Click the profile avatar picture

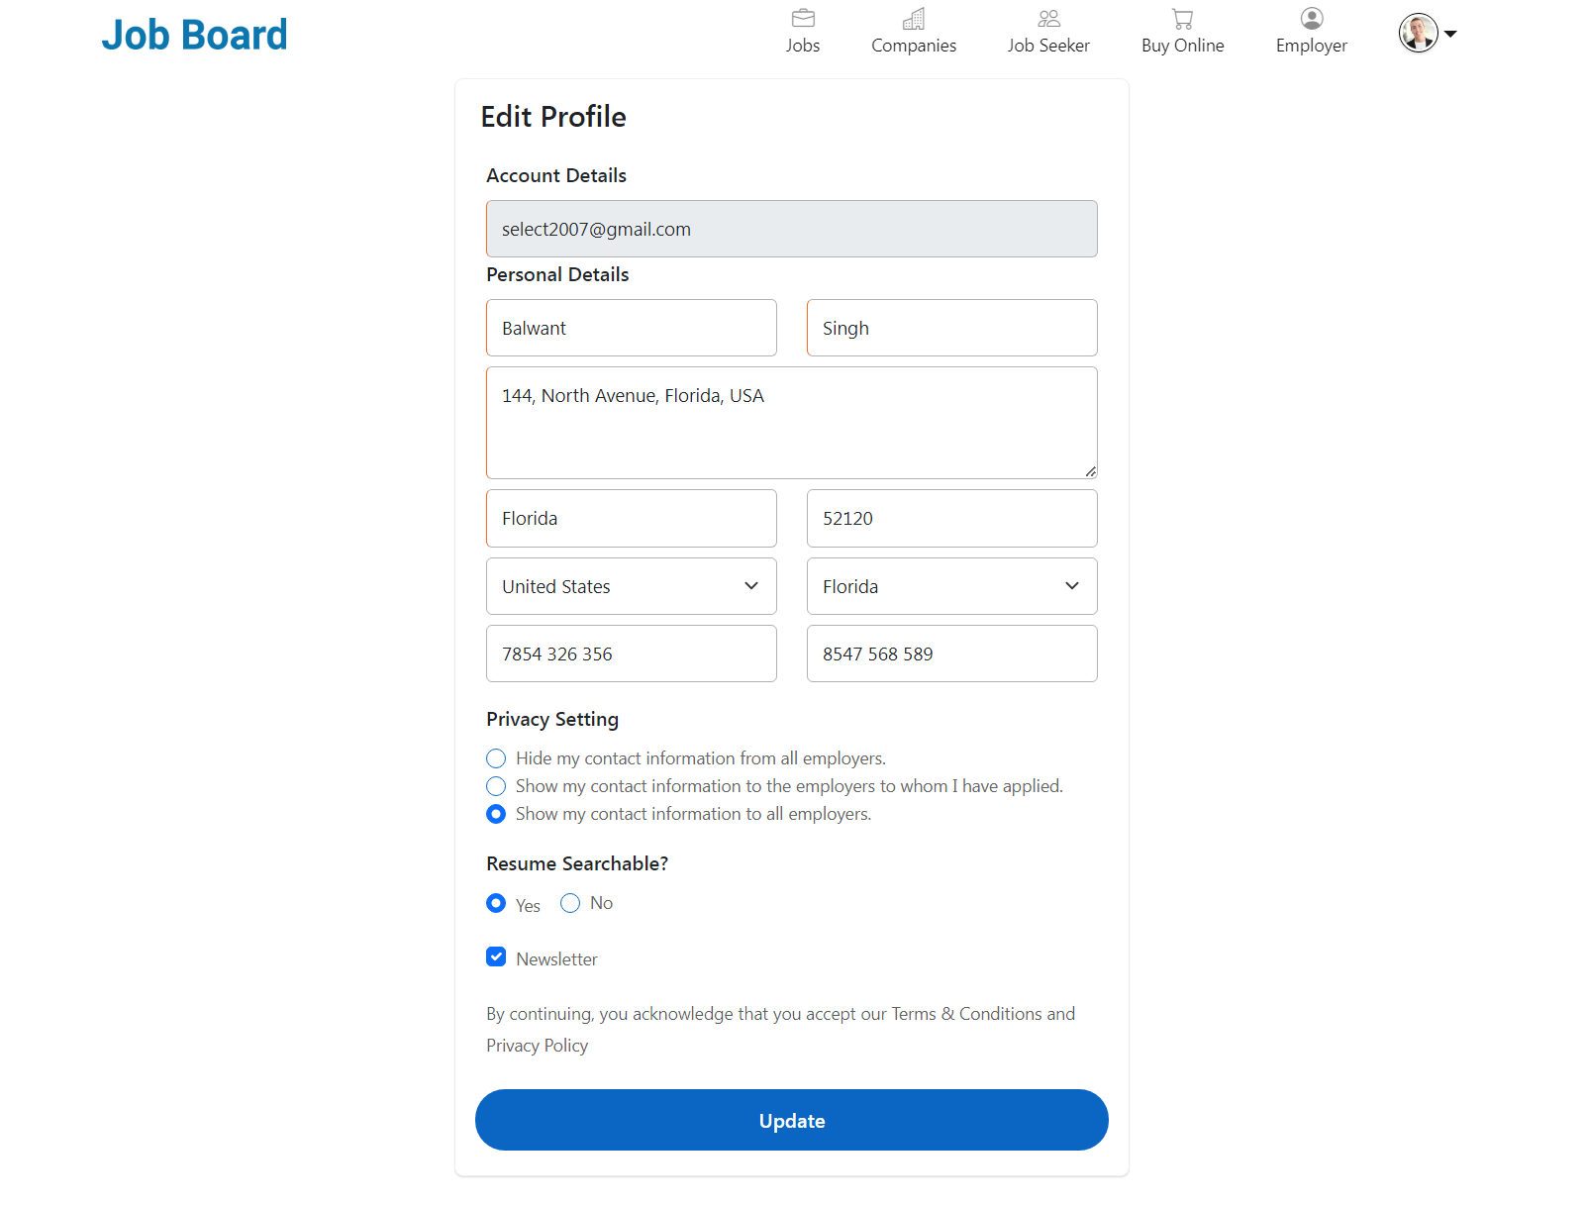click(x=1418, y=33)
